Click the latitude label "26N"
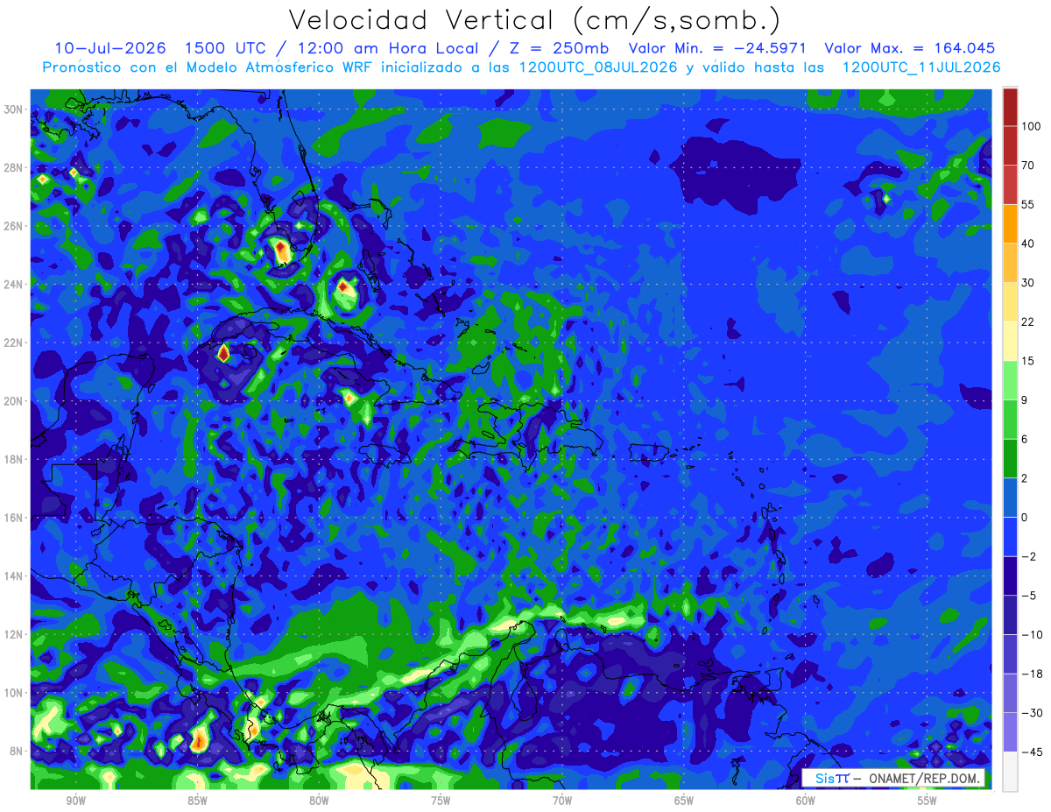The width and height of the screenshot is (1051, 812). point(14,226)
